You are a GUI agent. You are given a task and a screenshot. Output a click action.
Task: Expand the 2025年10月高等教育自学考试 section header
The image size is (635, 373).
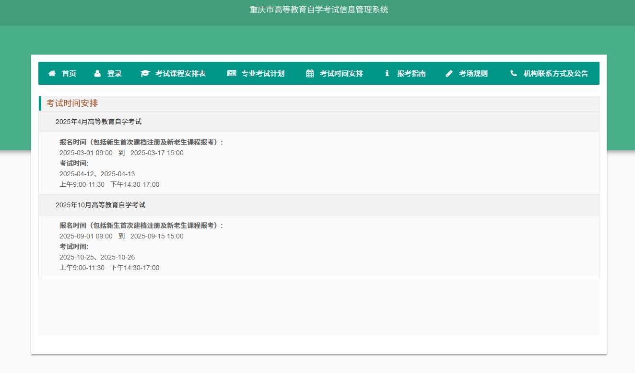[100, 205]
